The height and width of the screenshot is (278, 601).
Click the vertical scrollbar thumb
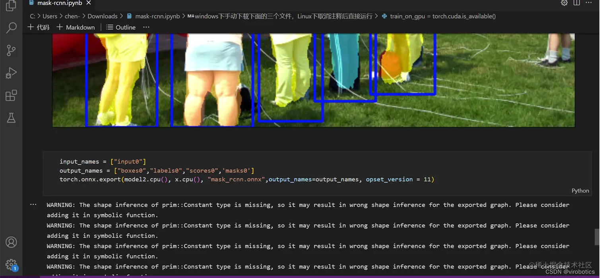(597, 237)
